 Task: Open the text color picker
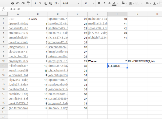[114, 3]
